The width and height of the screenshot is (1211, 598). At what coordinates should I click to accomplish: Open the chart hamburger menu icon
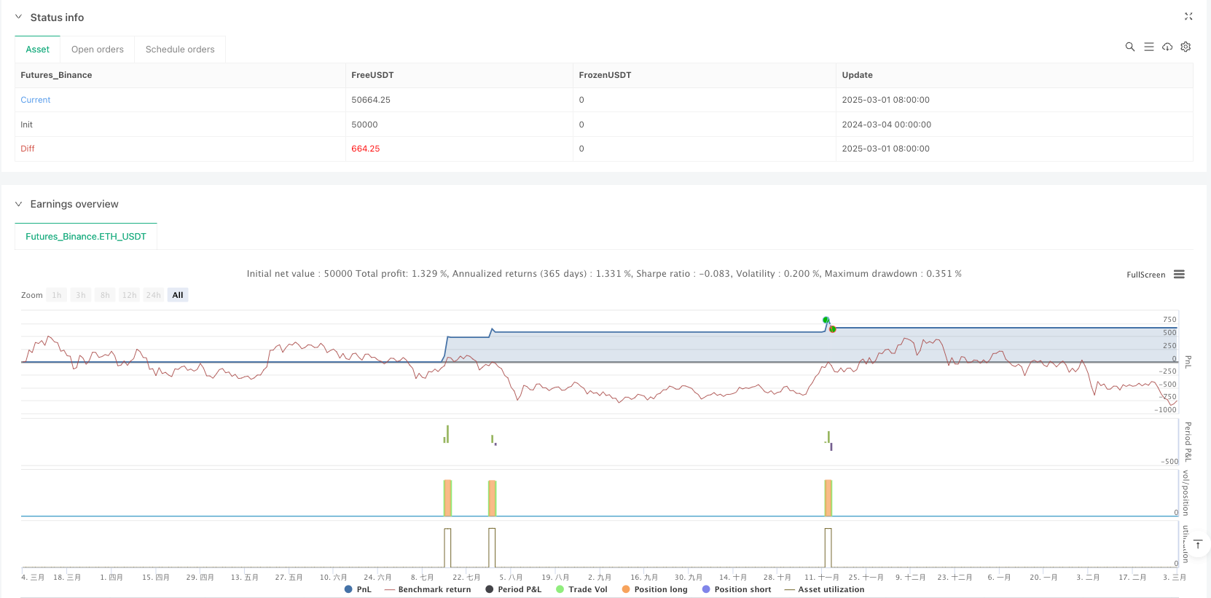click(1179, 275)
